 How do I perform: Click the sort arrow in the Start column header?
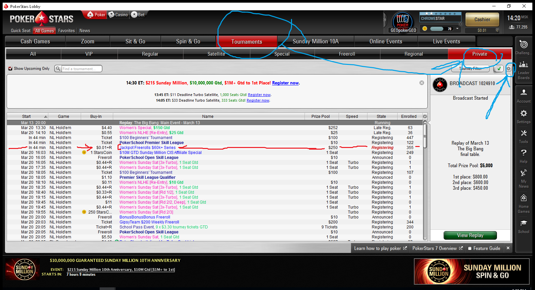click(x=46, y=117)
